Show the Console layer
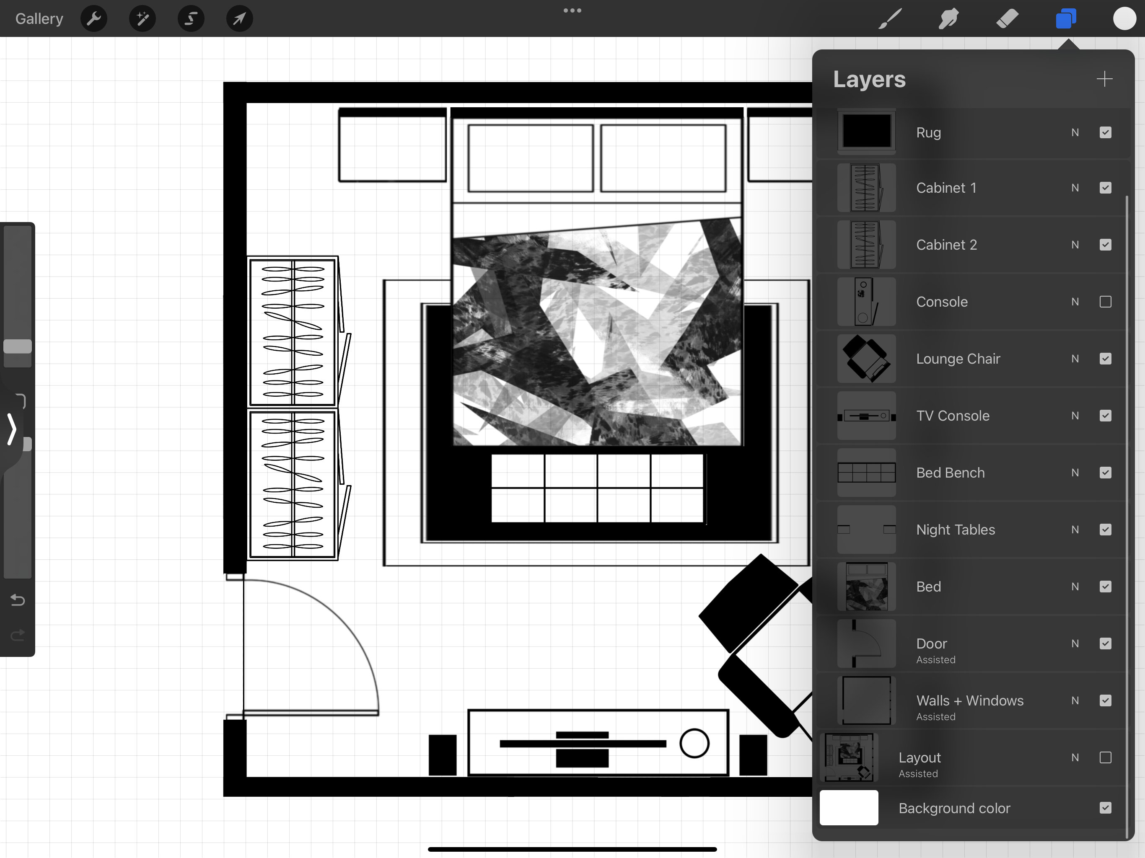The height and width of the screenshot is (858, 1145). click(1106, 302)
